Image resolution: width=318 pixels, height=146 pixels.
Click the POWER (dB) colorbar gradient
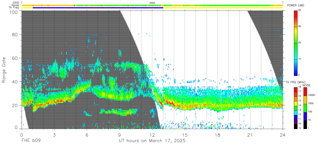(x=296, y=43)
